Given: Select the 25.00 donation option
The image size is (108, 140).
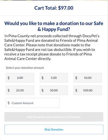Looking at the screenshot, I should coord(20,90).
